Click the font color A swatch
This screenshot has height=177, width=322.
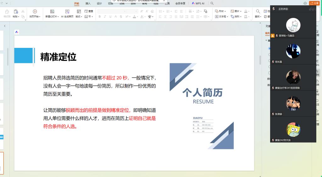135,16
